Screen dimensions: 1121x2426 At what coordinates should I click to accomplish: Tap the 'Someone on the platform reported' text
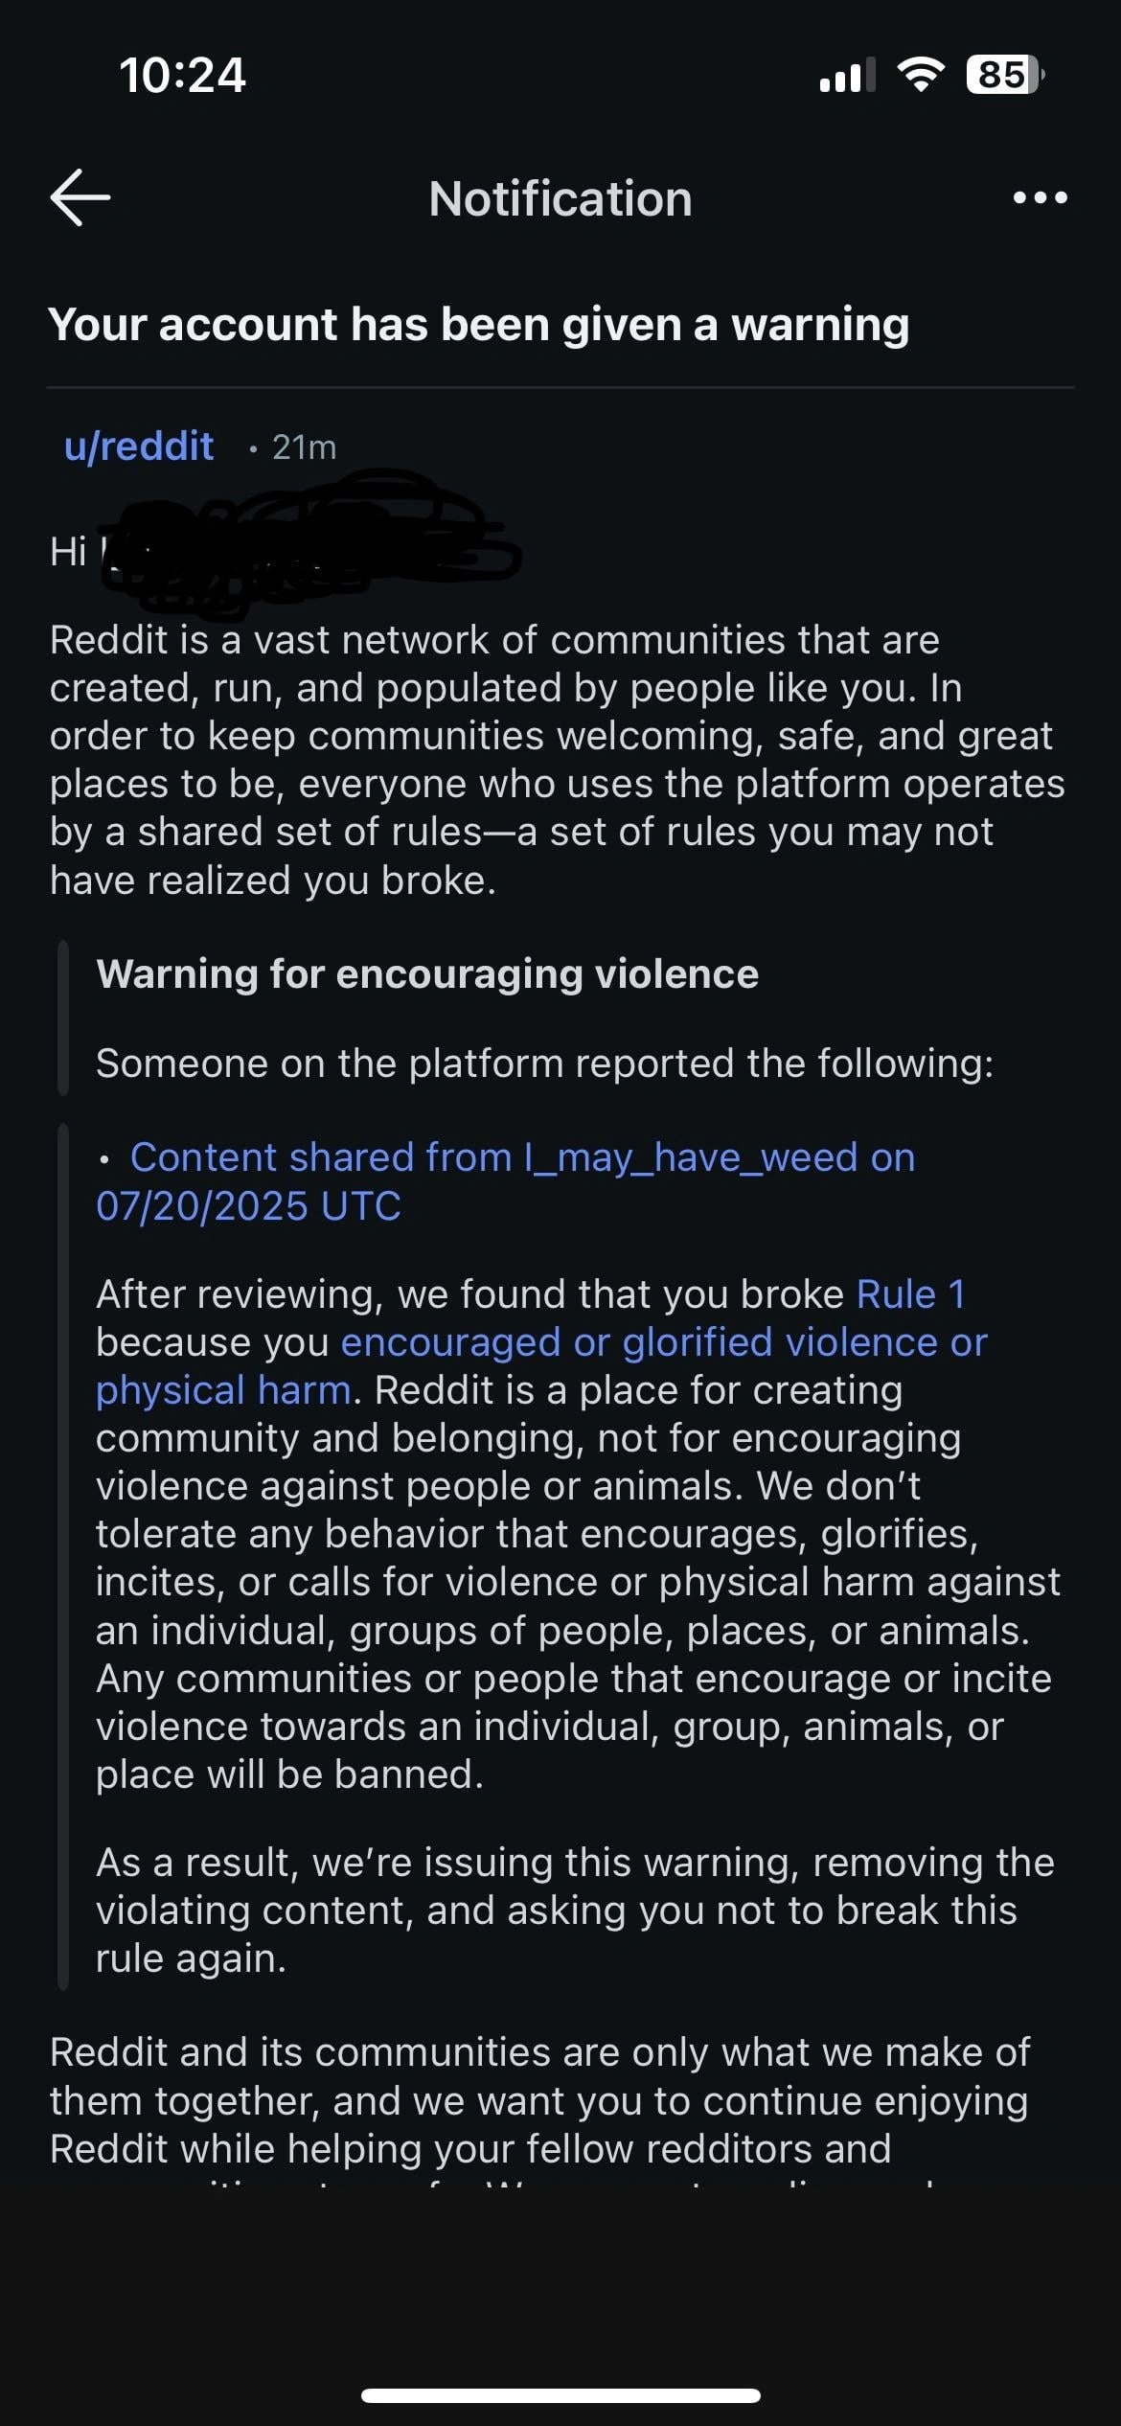tap(544, 1064)
